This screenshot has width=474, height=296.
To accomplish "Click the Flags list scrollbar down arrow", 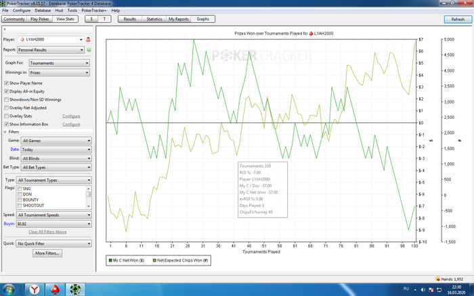I will (x=89, y=206).
